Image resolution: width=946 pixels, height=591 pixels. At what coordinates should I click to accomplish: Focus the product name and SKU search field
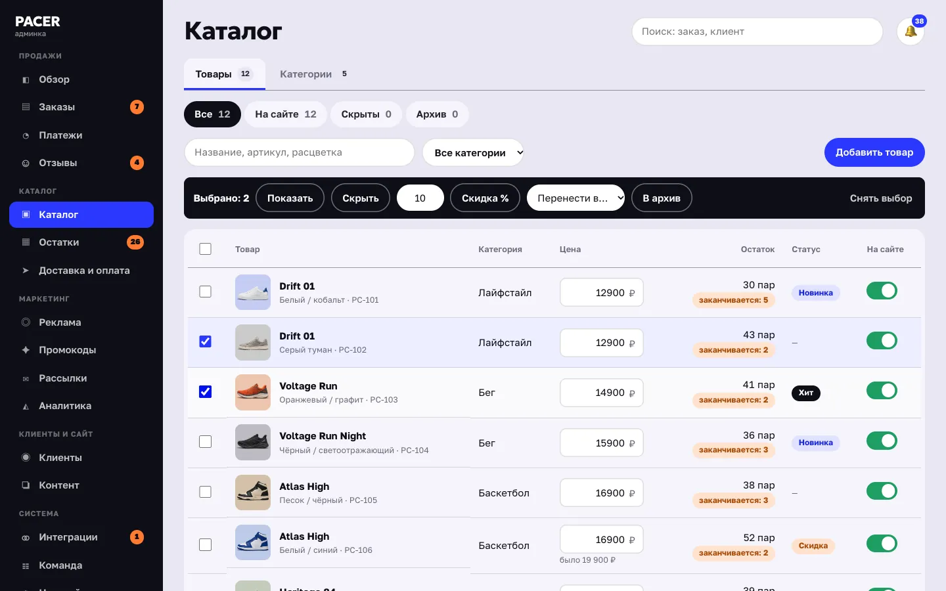pyautogui.click(x=300, y=152)
